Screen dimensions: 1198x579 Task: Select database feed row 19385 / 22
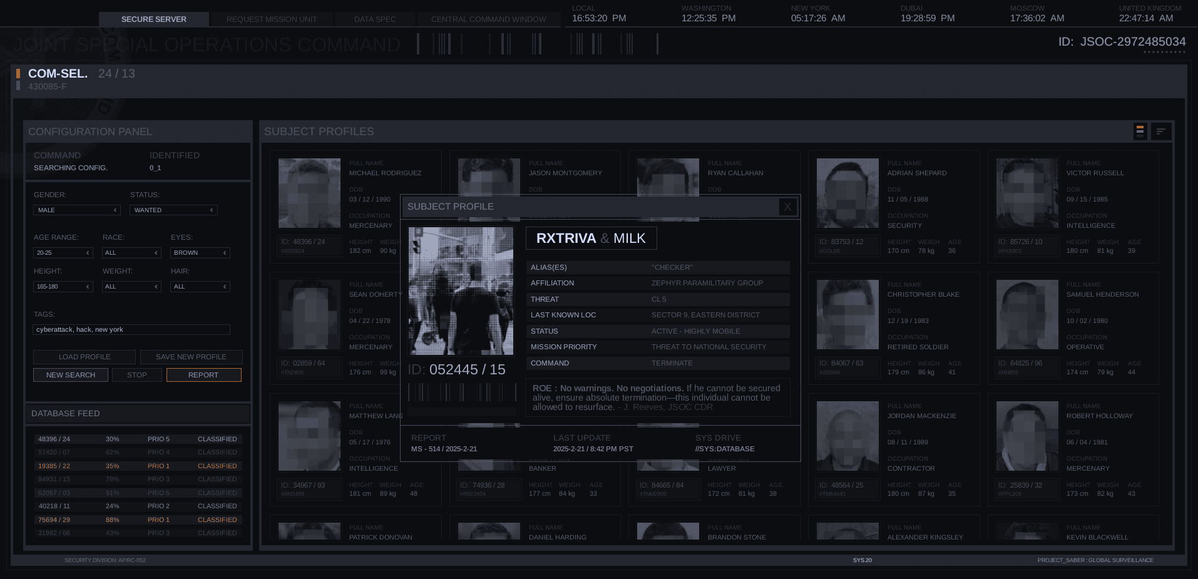[138, 466]
